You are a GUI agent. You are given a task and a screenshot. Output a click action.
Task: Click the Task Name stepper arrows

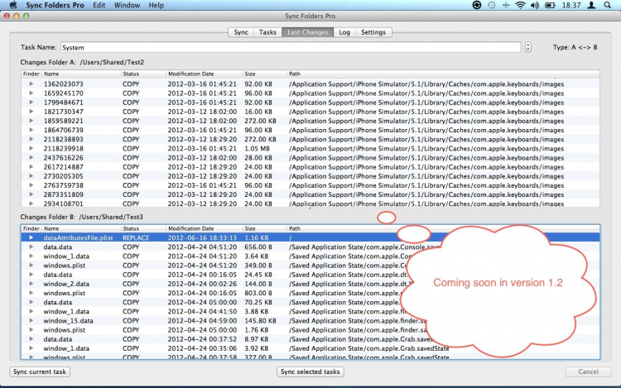point(528,47)
